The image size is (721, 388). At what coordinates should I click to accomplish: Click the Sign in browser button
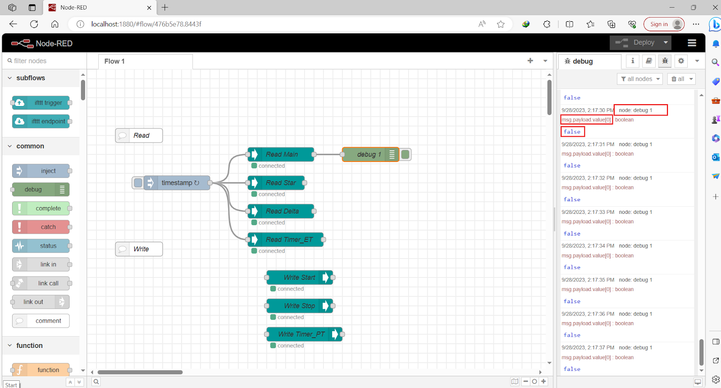pos(664,24)
